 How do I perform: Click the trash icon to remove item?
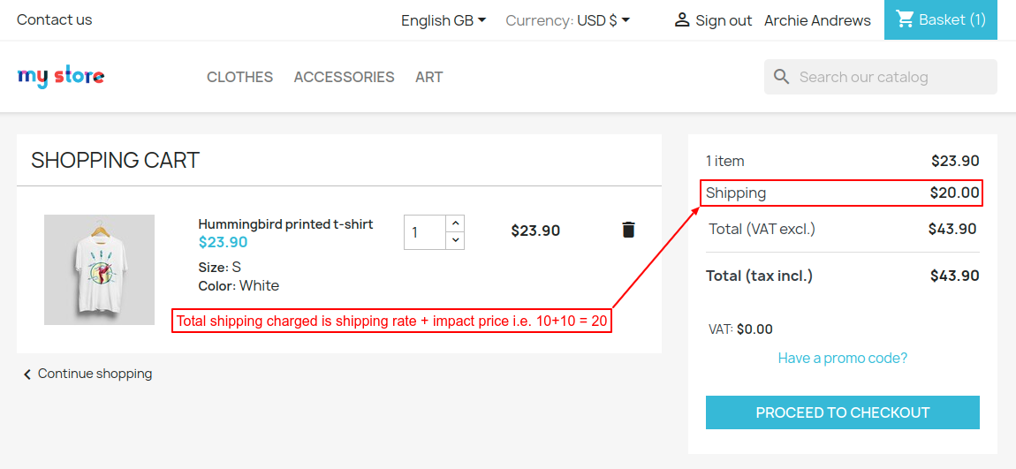[x=628, y=231]
